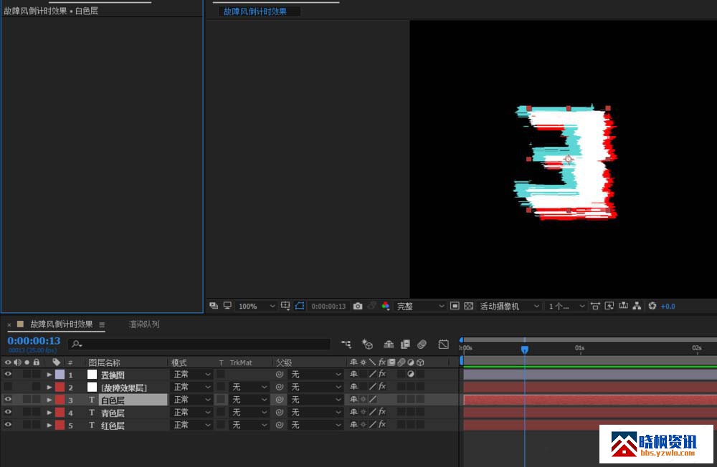The height and width of the screenshot is (467, 717).
Task: Click the reset exposure icon
Action: tap(652, 306)
